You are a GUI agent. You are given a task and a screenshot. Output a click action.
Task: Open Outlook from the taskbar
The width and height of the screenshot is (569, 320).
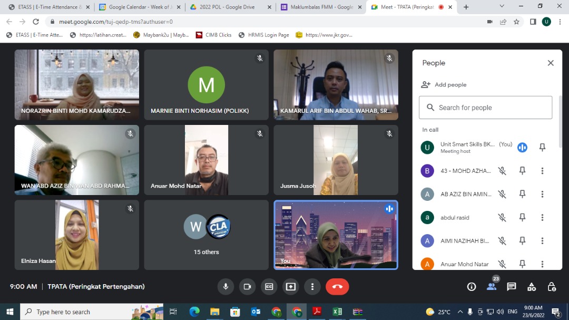[x=256, y=312]
